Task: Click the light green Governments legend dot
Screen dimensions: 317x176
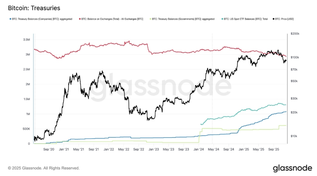Action: [150, 19]
